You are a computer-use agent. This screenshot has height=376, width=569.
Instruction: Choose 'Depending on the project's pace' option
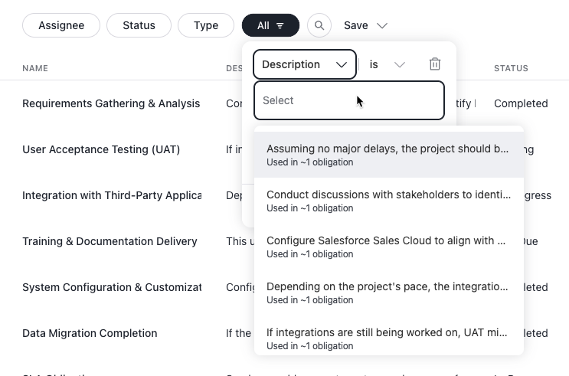(x=389, y=293)
